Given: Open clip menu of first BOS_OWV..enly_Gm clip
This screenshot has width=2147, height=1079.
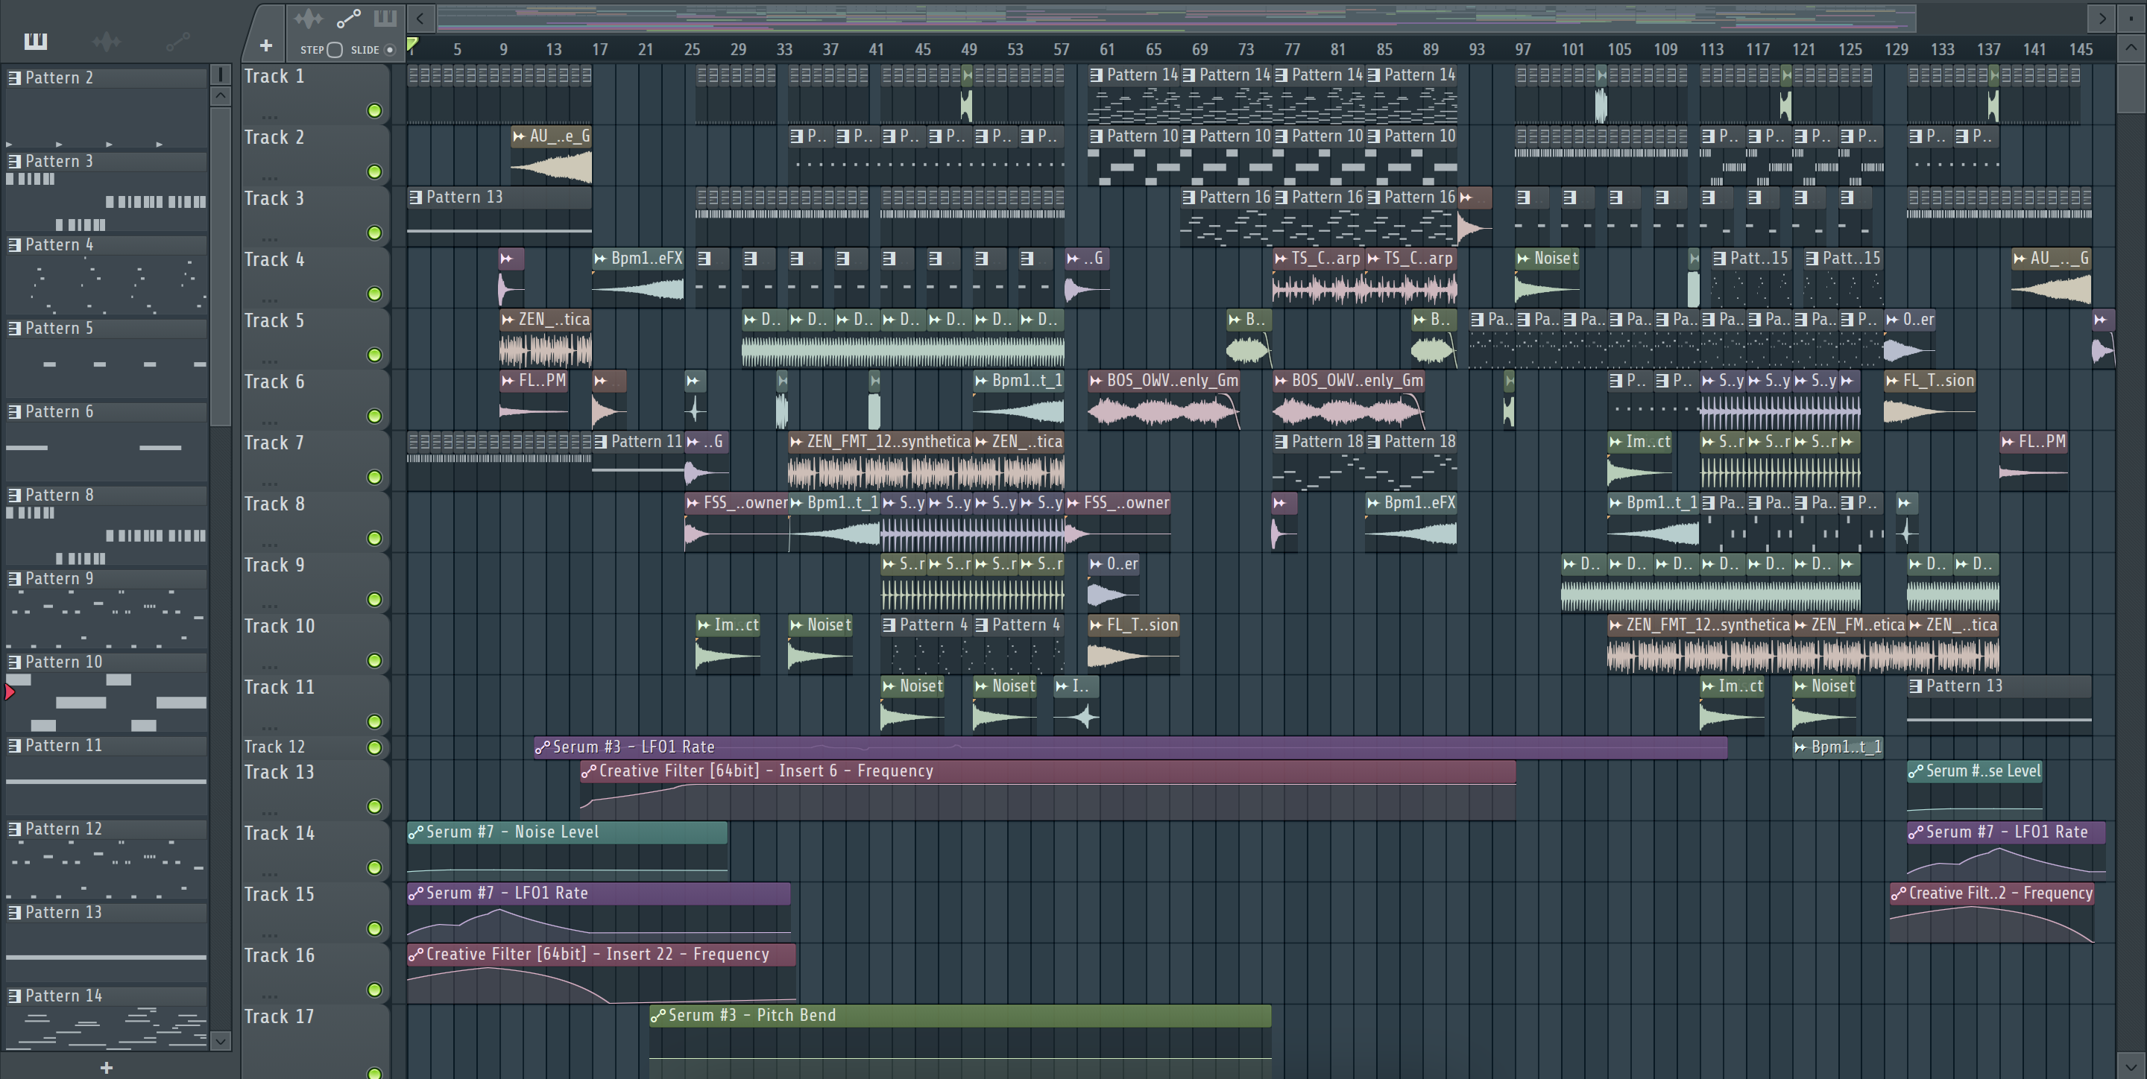Looking at the screenshot, I should (x=1096, y=381).
